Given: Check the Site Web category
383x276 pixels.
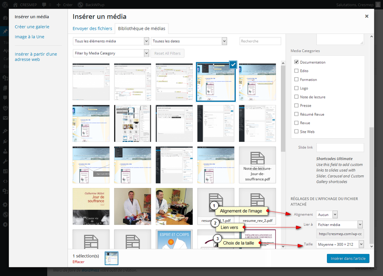Looking at the screenshot, I should pos(296,132).
